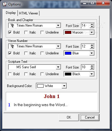Open the Maroon color dropdown
The width and height of the screenshot is (112, 131).
pyautogui.click(x=92, y=32)
